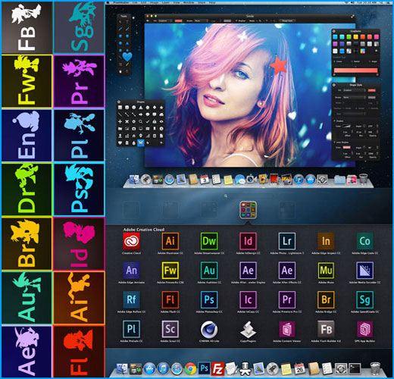Screen dimensions: 394x379
Task: Launch Cinema 4D Lite icon
Action: pyautogui.click(x=209, y=329)
